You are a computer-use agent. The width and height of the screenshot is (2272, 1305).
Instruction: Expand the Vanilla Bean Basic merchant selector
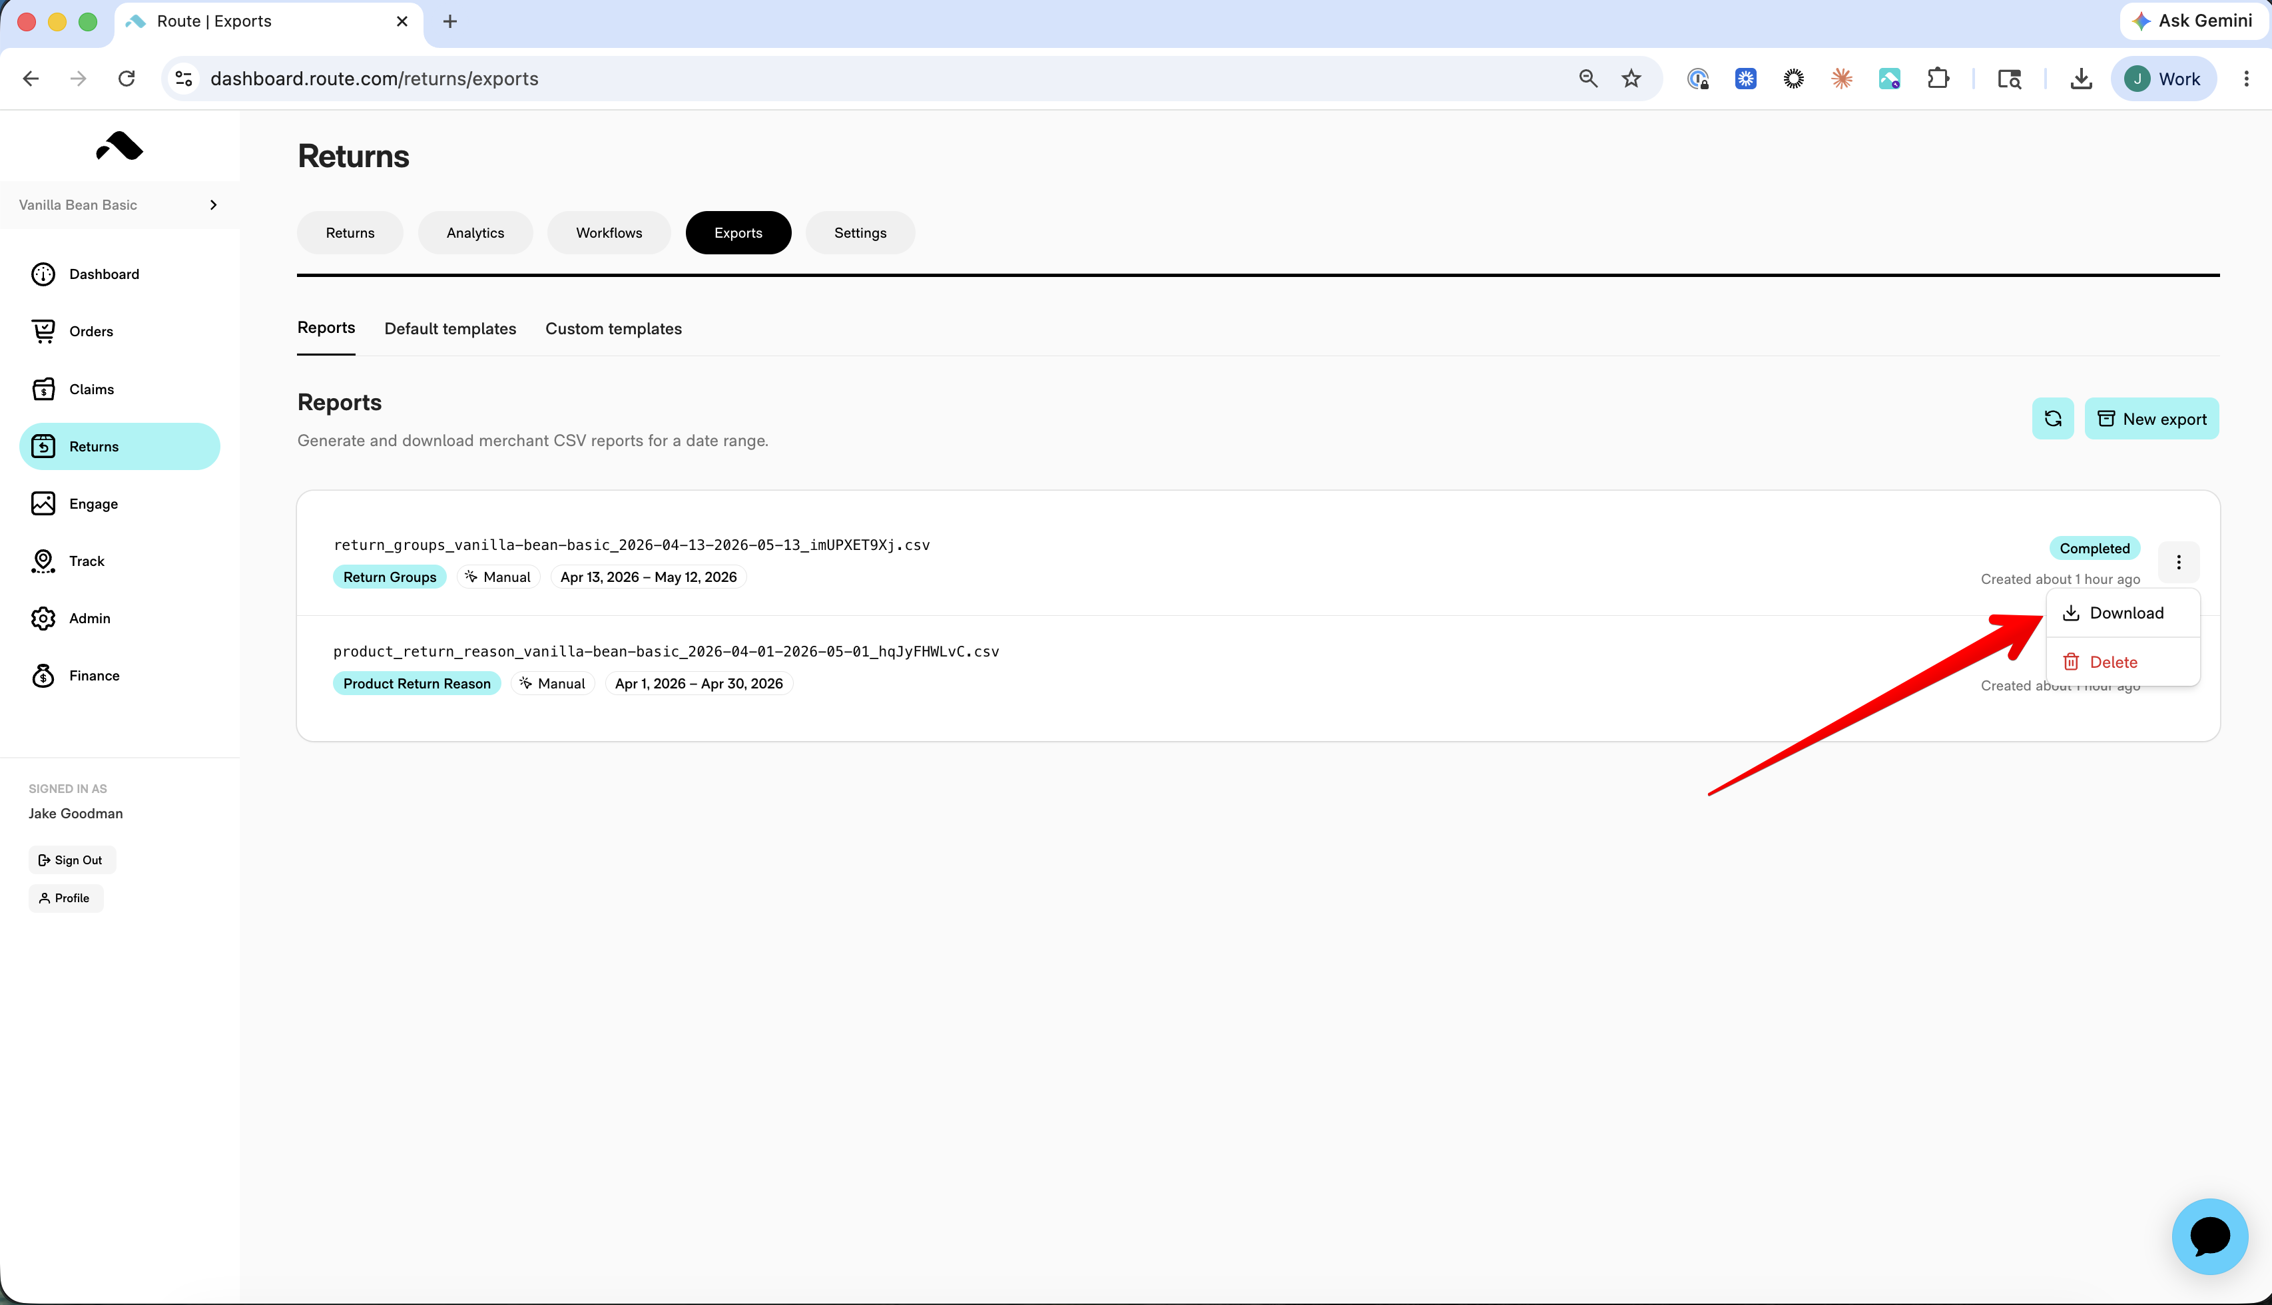tap(120, 205)
